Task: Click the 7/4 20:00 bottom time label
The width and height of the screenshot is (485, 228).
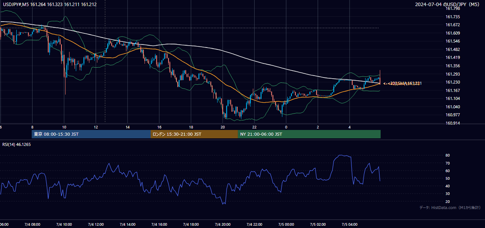Action: click(x=222, y=225)
